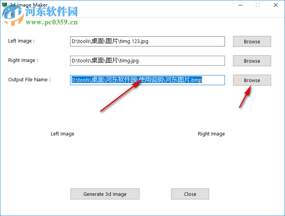Click the Close button at the bottom
285x216 pixels.
pyautogui.click(x=190, y=194)
